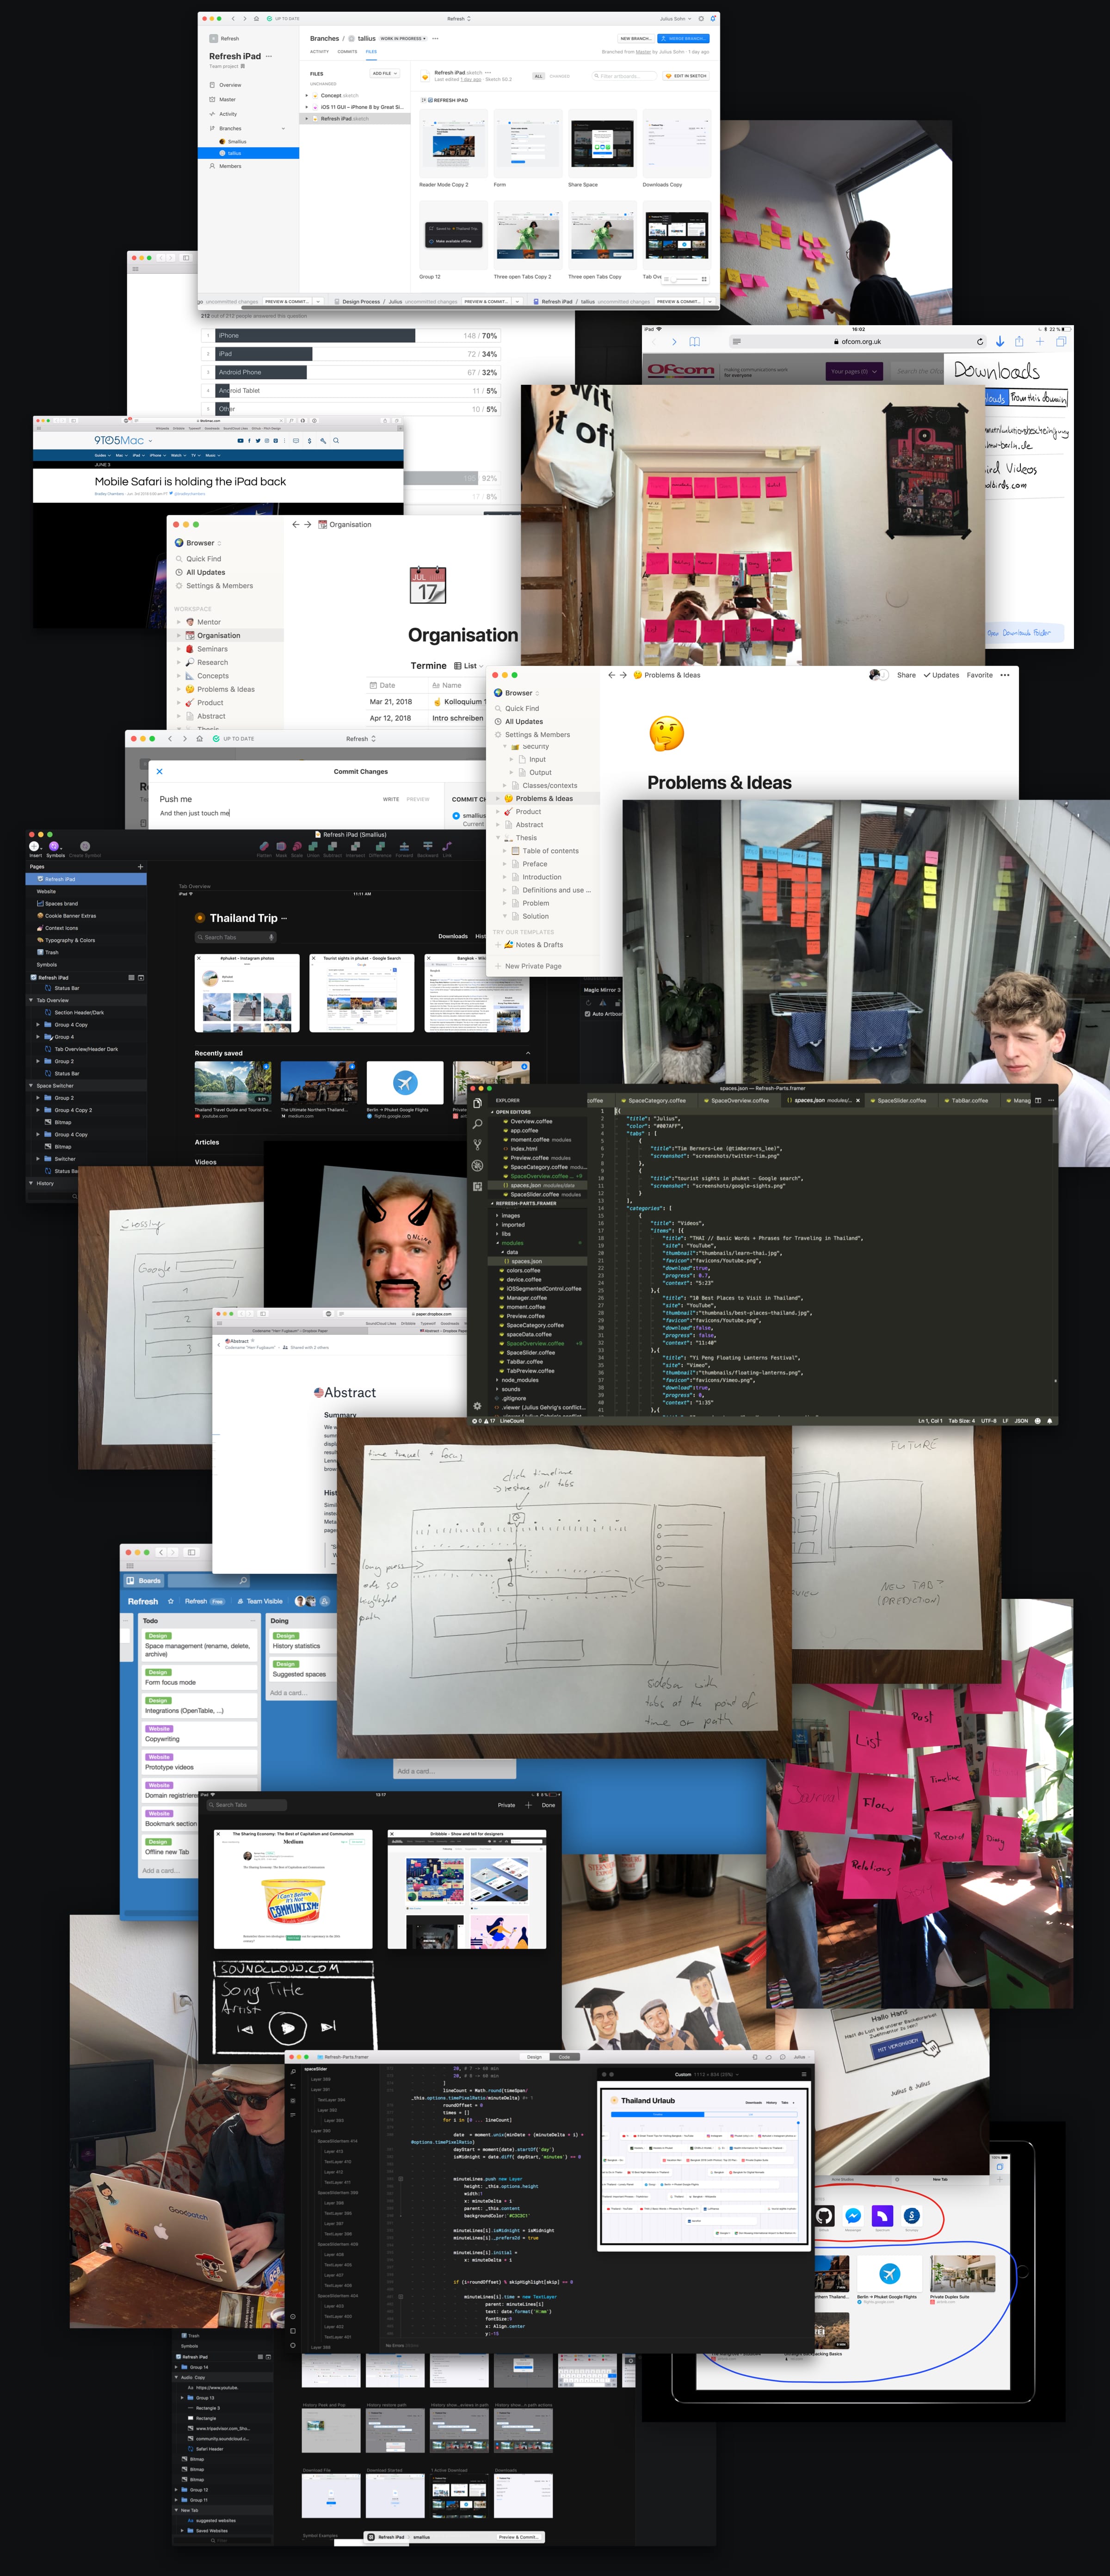Open the settings gear beside Julius Sohn
This screenshot has height=2576, width=1110.
click(701, 18)
